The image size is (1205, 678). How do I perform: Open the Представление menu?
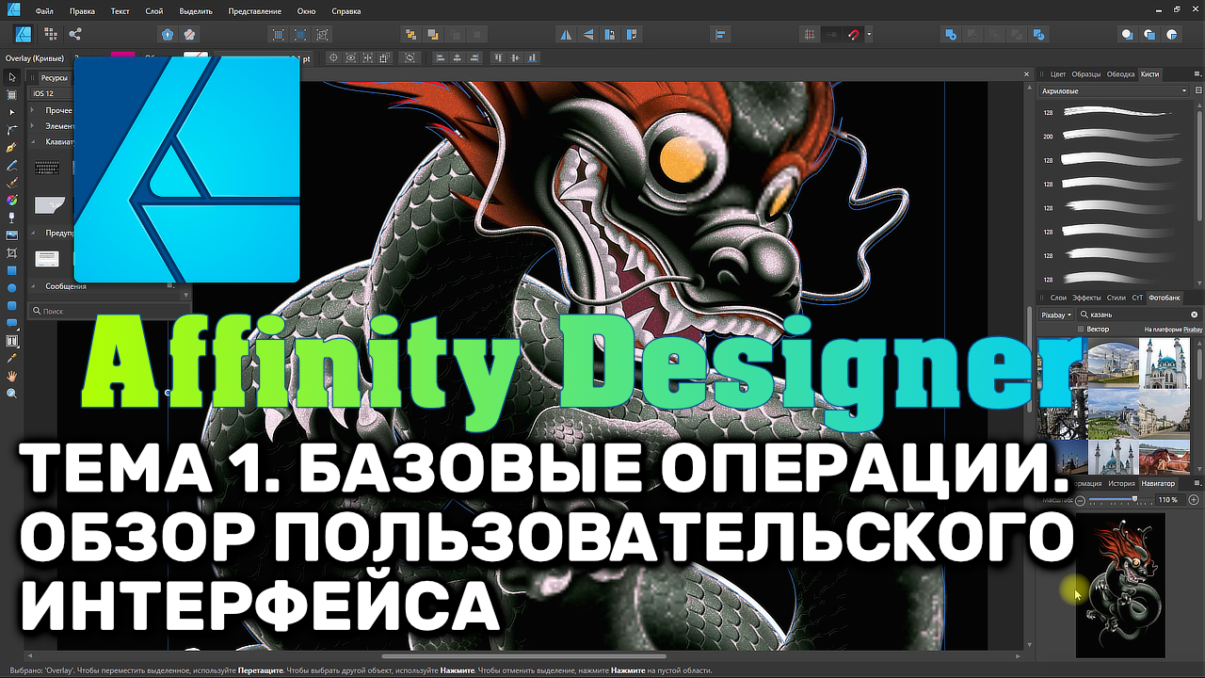tap(254, 11)
